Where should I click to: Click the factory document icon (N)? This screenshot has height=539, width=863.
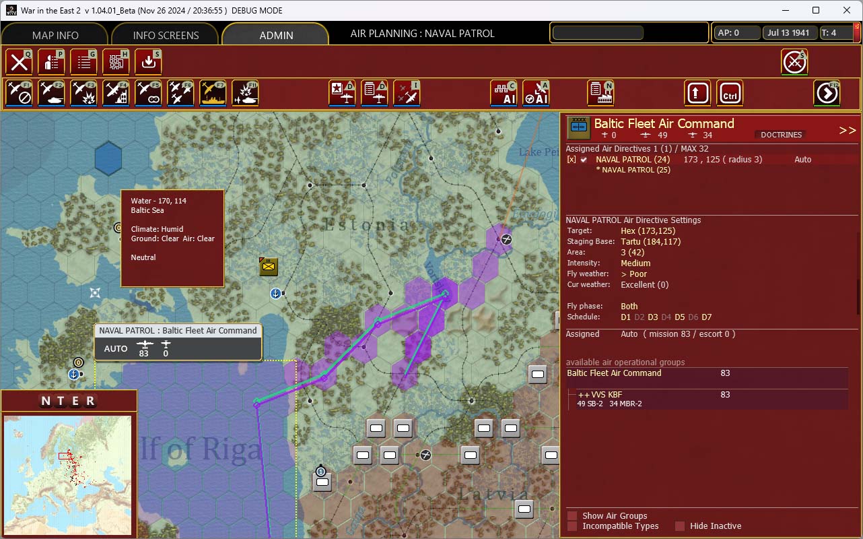tap(600, 94)
